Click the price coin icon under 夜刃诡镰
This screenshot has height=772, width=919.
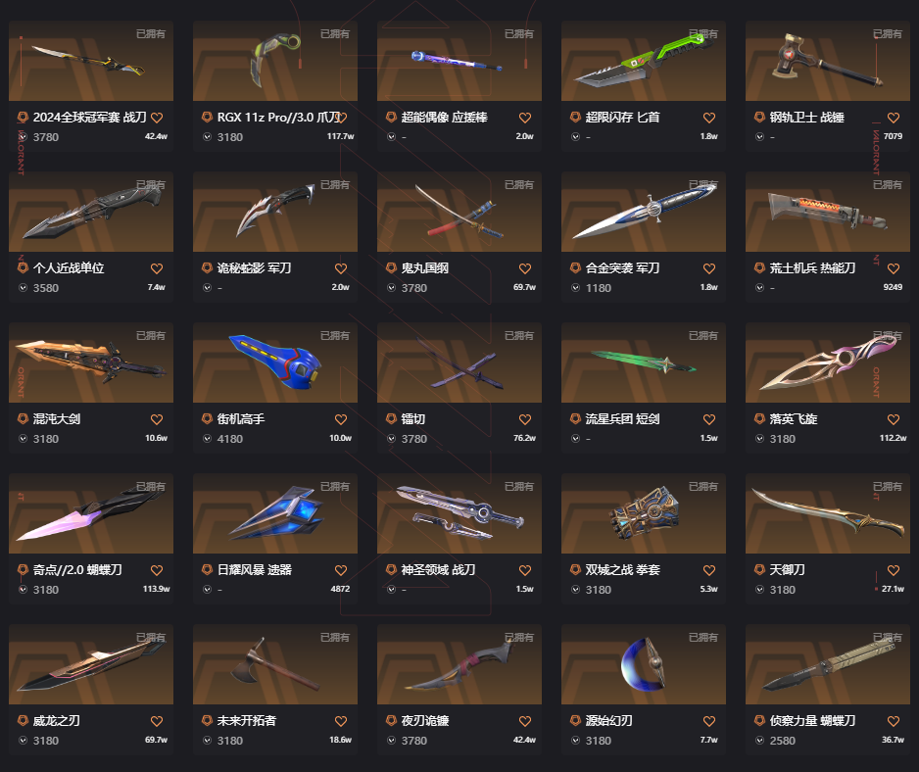391,741
